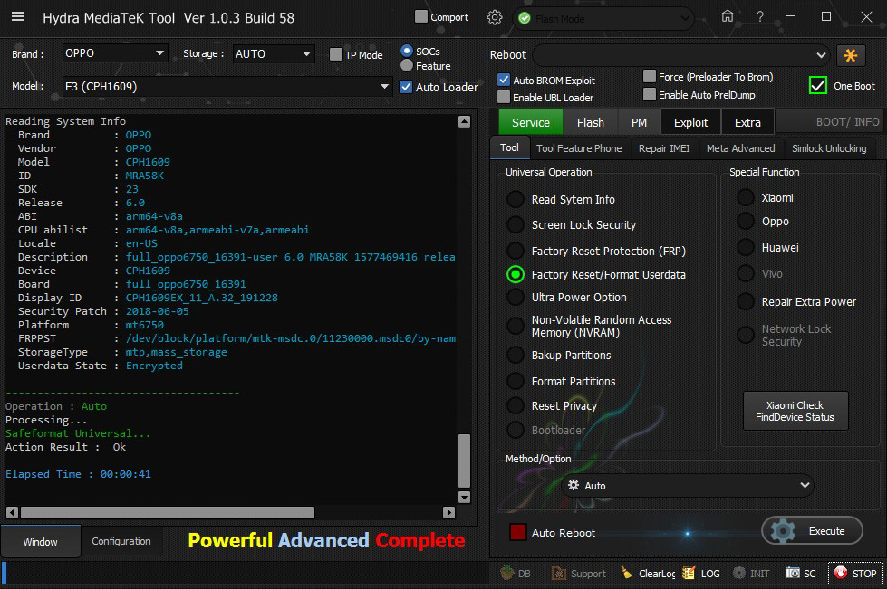This screenshot has height=589, width=887.
Task: Click the orange asterisk reboot icon
Action: (851, 55)
